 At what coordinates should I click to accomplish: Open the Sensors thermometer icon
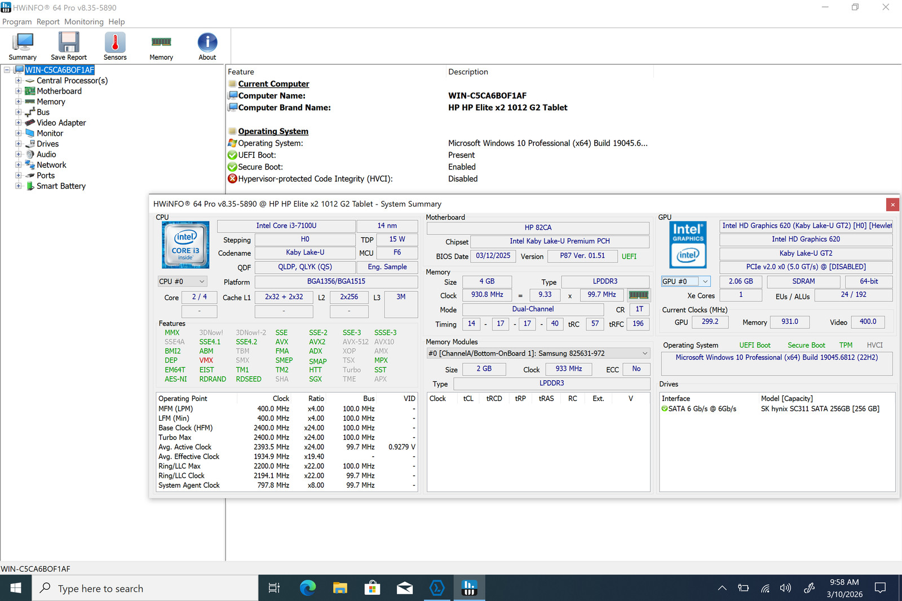pyautogui.click(x=115, y=46)
